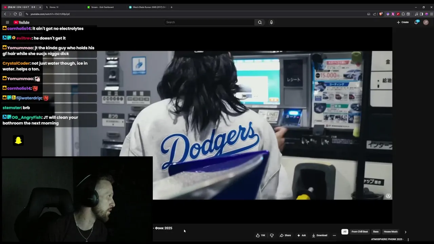Click the music note playlist icon

[x=416, y=14]
